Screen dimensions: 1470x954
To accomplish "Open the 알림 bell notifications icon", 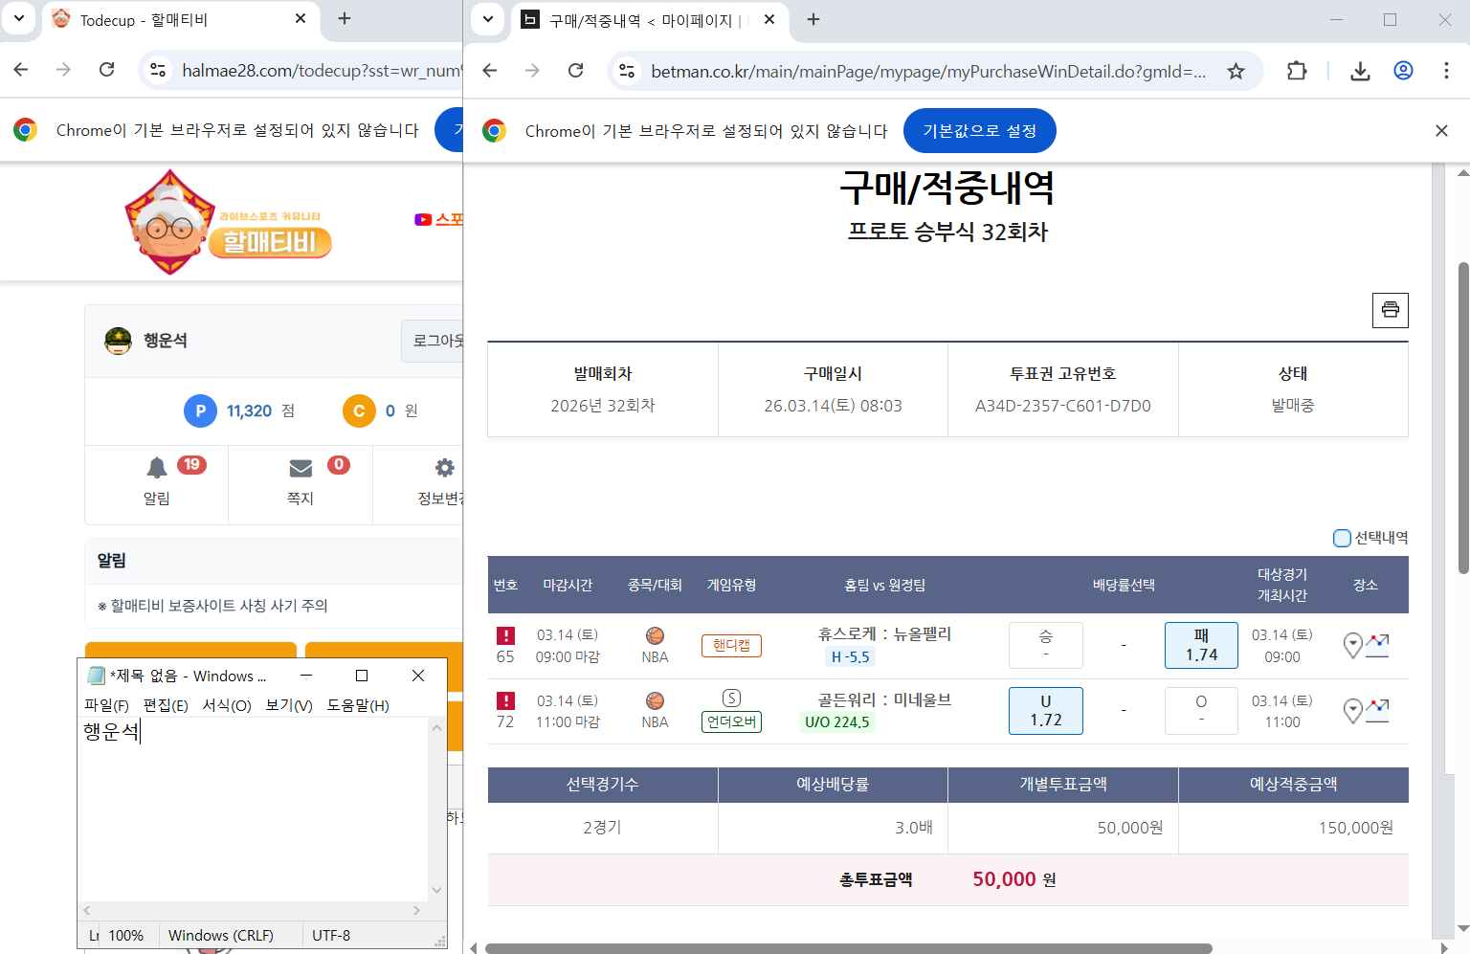I will [x=157, y=468].
